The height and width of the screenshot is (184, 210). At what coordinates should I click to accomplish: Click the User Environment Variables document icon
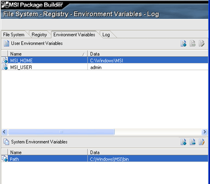pyautogui.click(x=6, y=43)
